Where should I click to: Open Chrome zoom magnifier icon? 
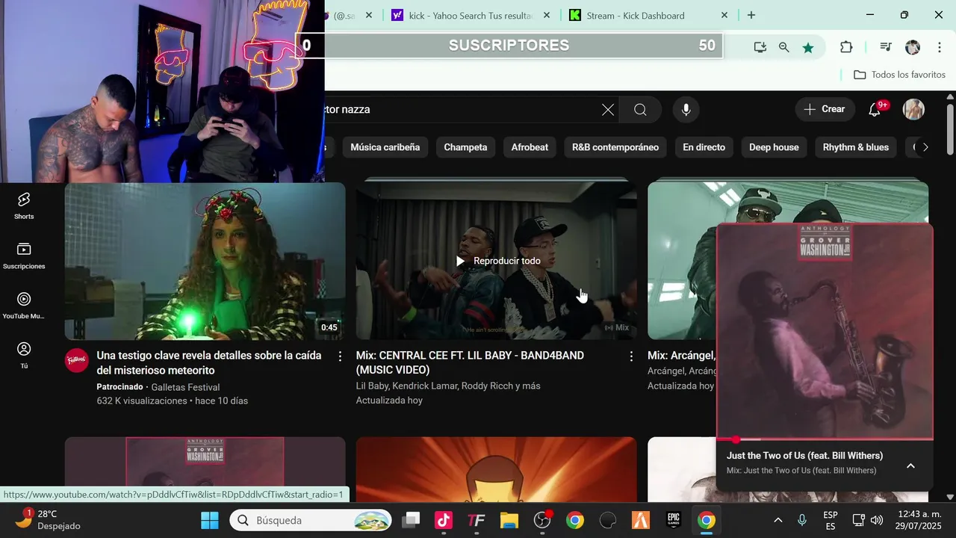[x=783, y=47]
